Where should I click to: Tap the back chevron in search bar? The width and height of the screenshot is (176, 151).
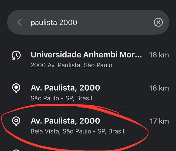click(20, 22)
